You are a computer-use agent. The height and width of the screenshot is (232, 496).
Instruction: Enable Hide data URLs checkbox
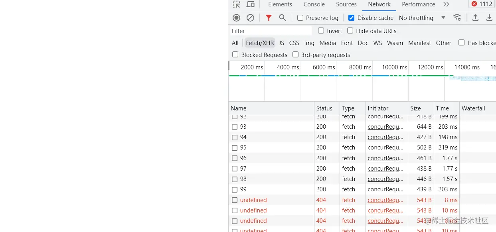coord(350,31)
